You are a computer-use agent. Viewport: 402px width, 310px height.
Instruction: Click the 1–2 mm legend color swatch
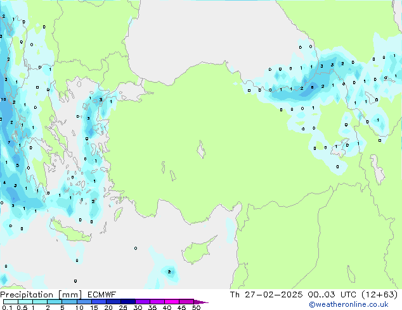[40, 302]
